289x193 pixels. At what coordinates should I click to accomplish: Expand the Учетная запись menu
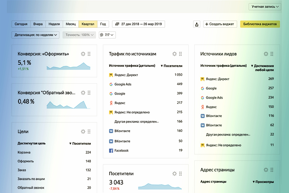pyautogui.click(x=265, y=7)
